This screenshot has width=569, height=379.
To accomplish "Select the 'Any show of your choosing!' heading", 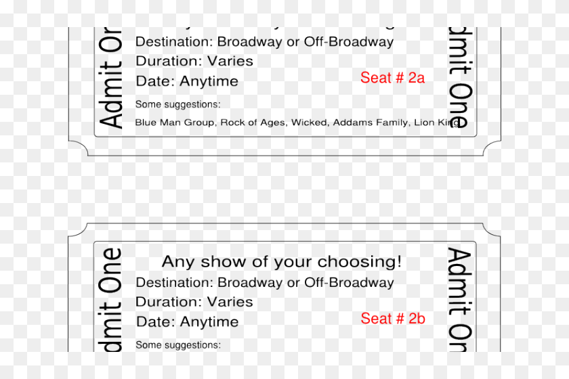I will (282, 261).
